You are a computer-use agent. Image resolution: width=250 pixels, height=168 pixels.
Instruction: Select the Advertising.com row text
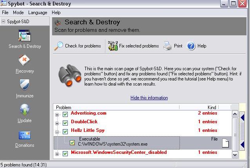(89, 113)
